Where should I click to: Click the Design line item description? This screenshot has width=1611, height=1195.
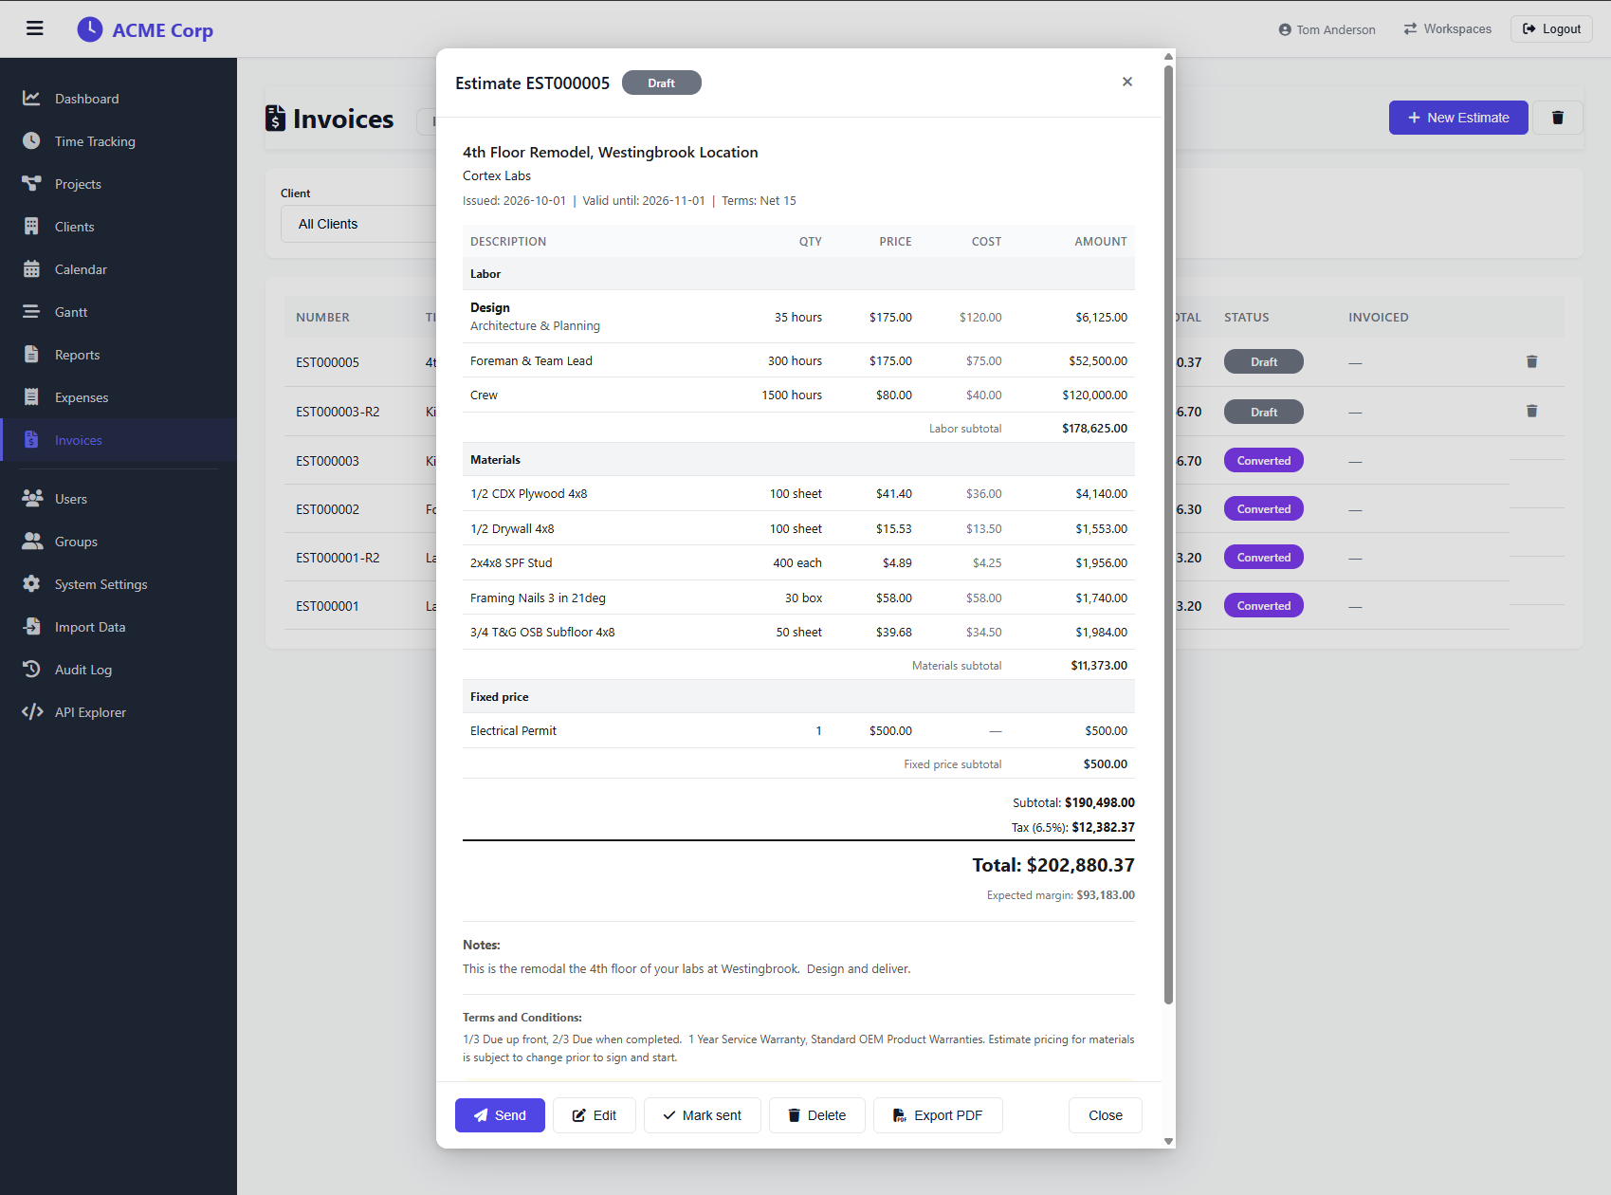(490, 307)
